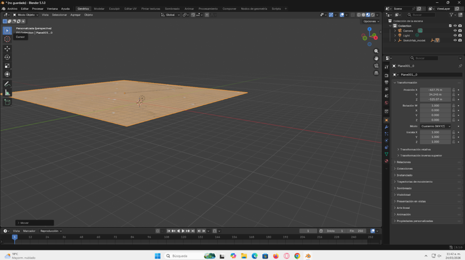Open the Cuaternio (WXYZ) rotation mode dropdown
465x260 pixels.
point(435,126)
